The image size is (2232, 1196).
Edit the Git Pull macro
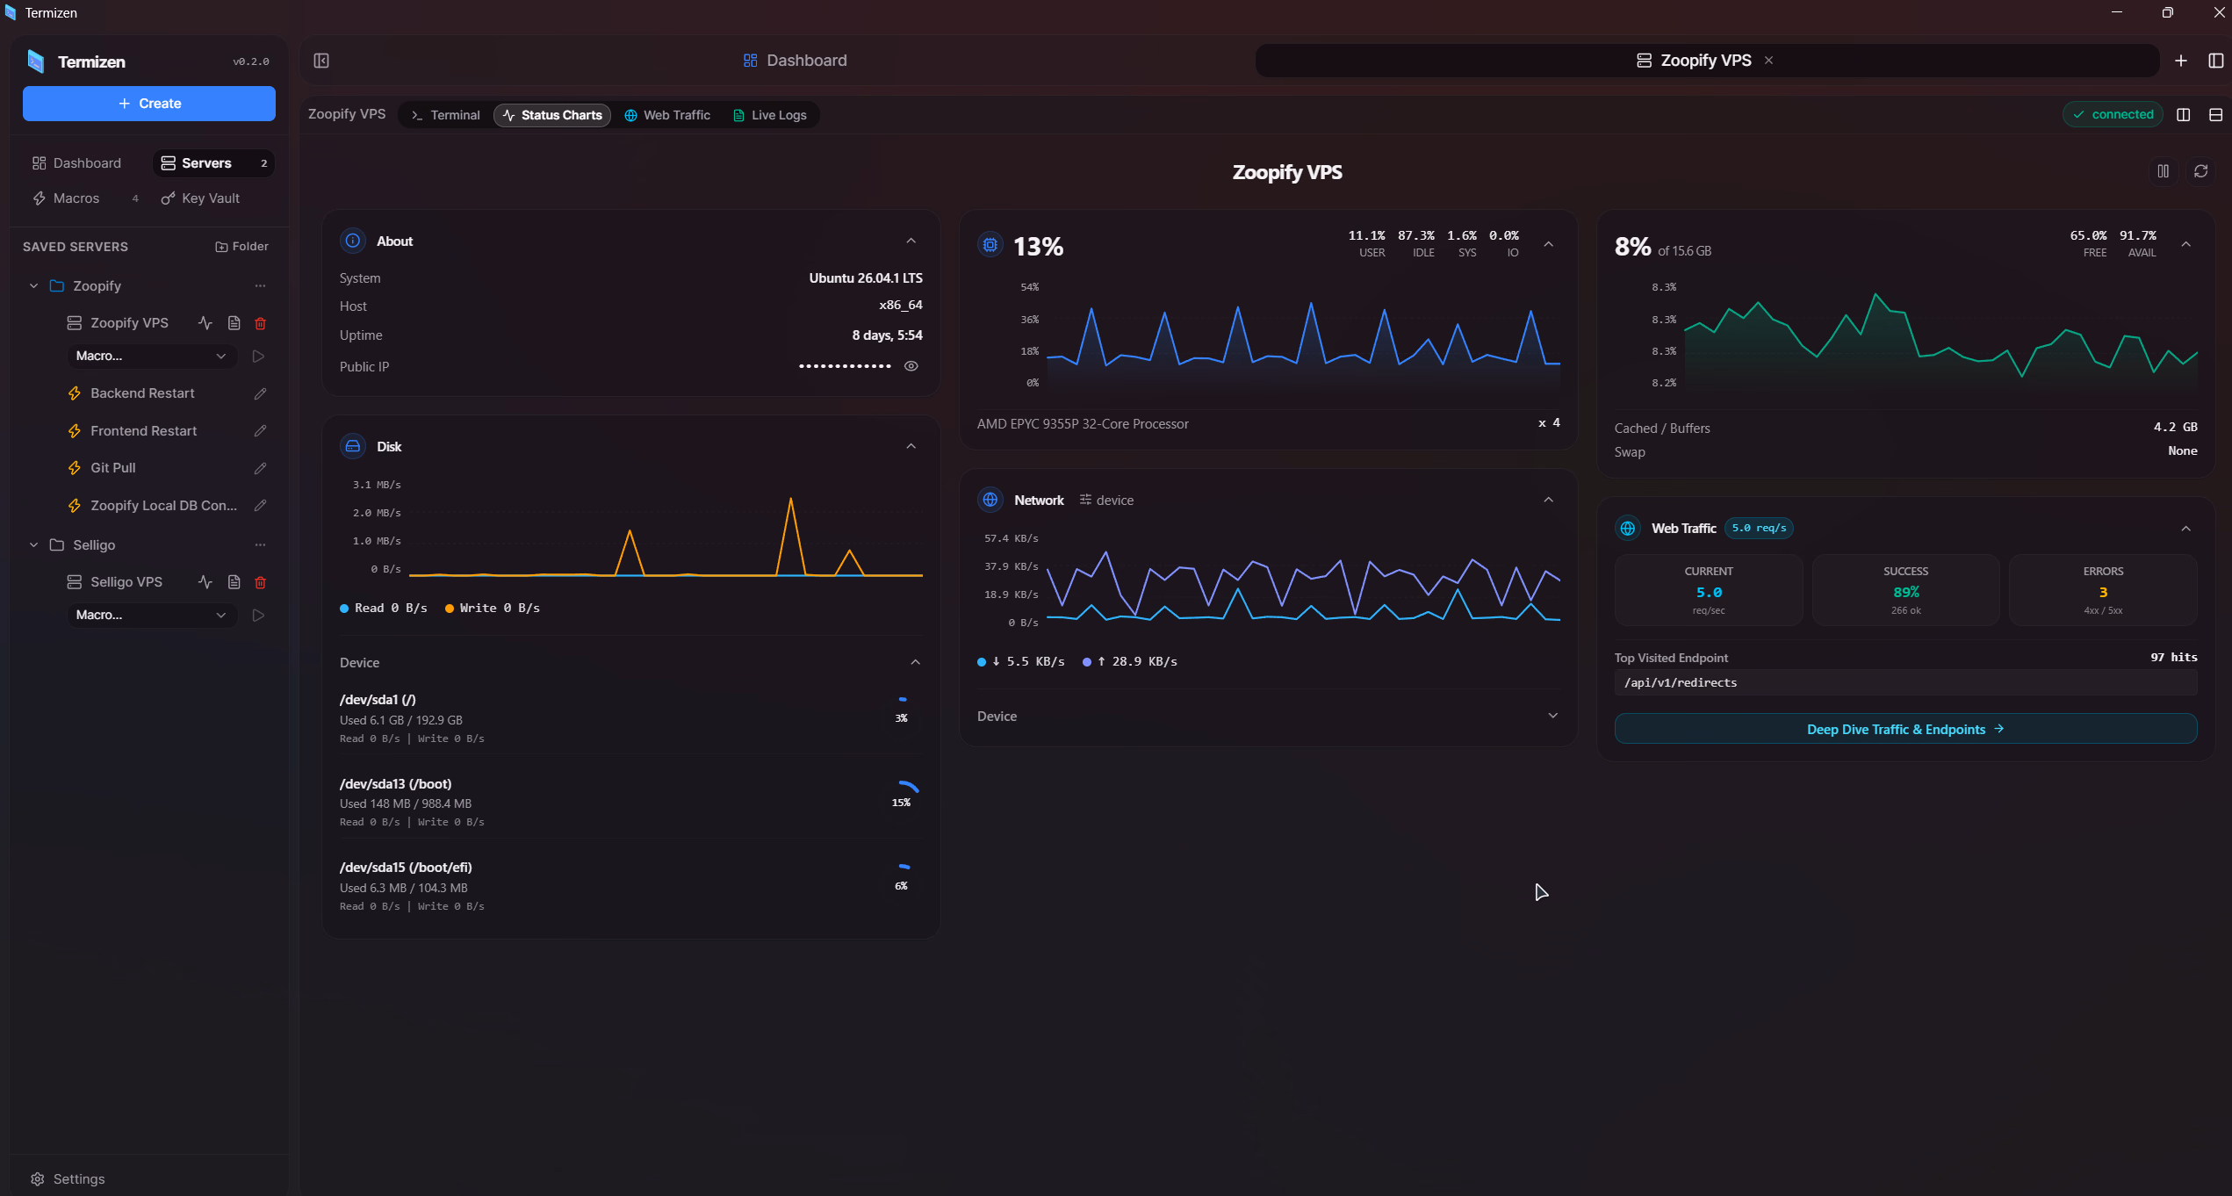[x=260, y=468]
